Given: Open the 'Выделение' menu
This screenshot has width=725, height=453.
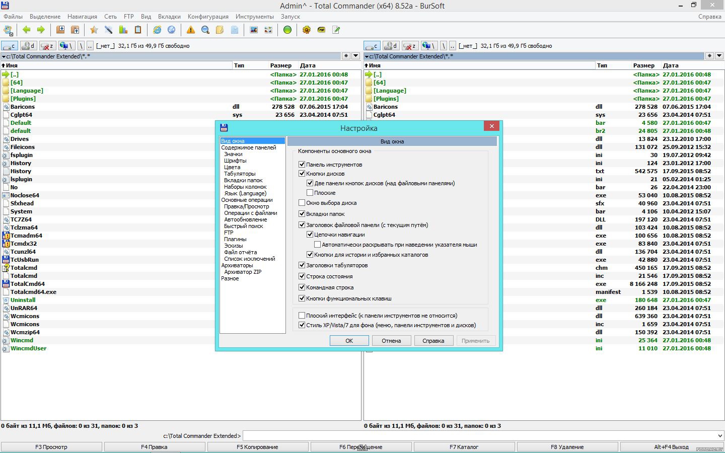Looking at the screenshot, I should click(x=45, y=16).
